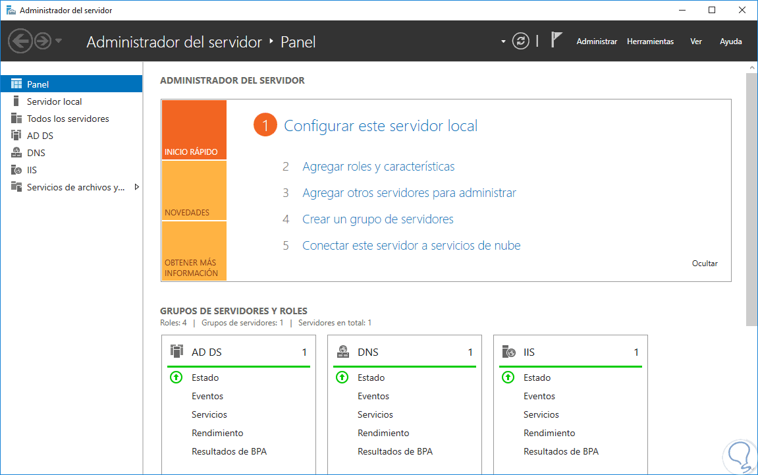Open the Administrar menu
758x475 pixels.
pyautogui.click(x=597, y=42)
